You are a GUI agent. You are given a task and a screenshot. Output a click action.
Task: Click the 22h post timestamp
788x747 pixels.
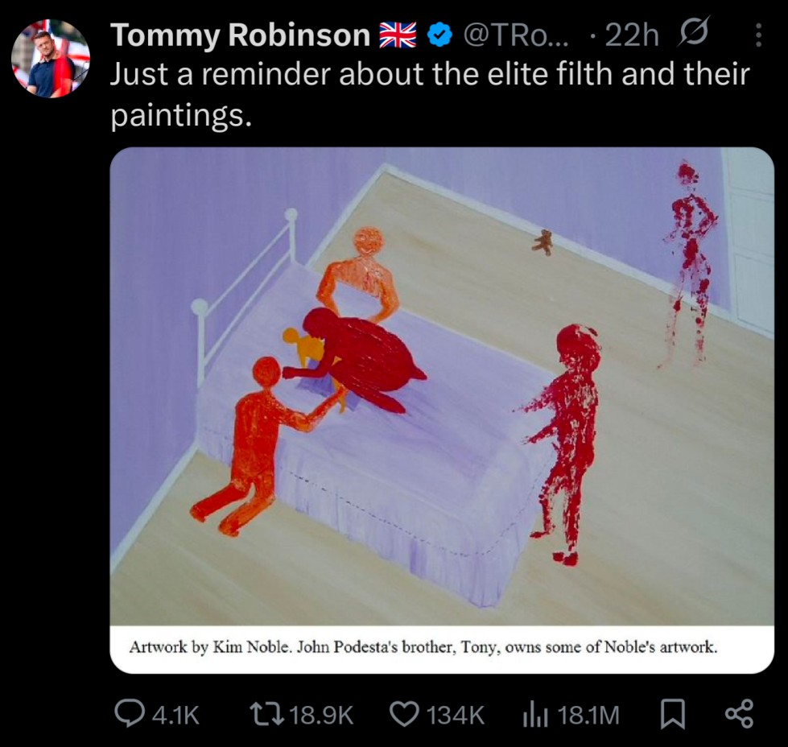pos(632,35)
